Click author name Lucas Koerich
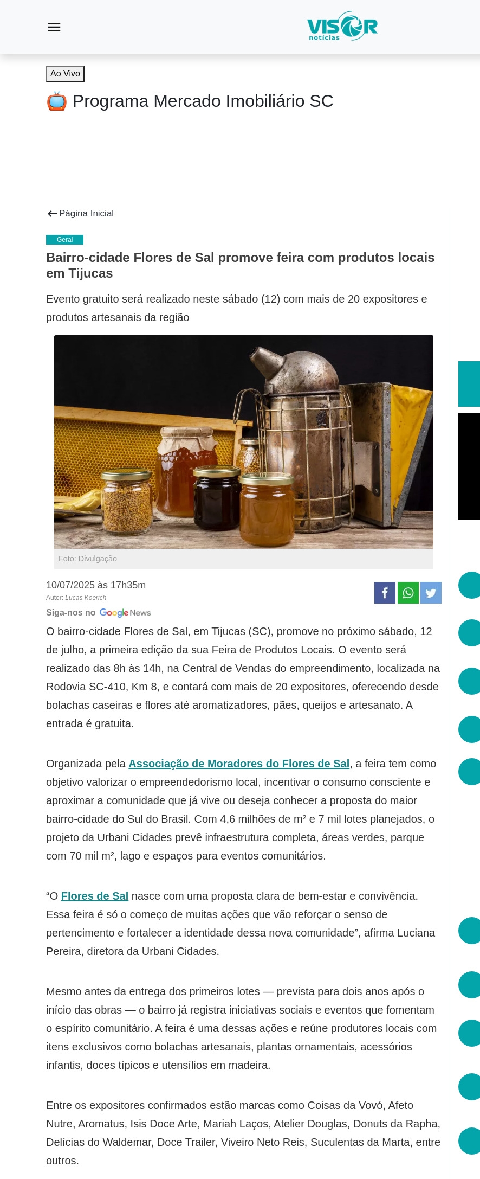Image resolution: width=480 pixels, height=1179 pixels. (86, 598)
